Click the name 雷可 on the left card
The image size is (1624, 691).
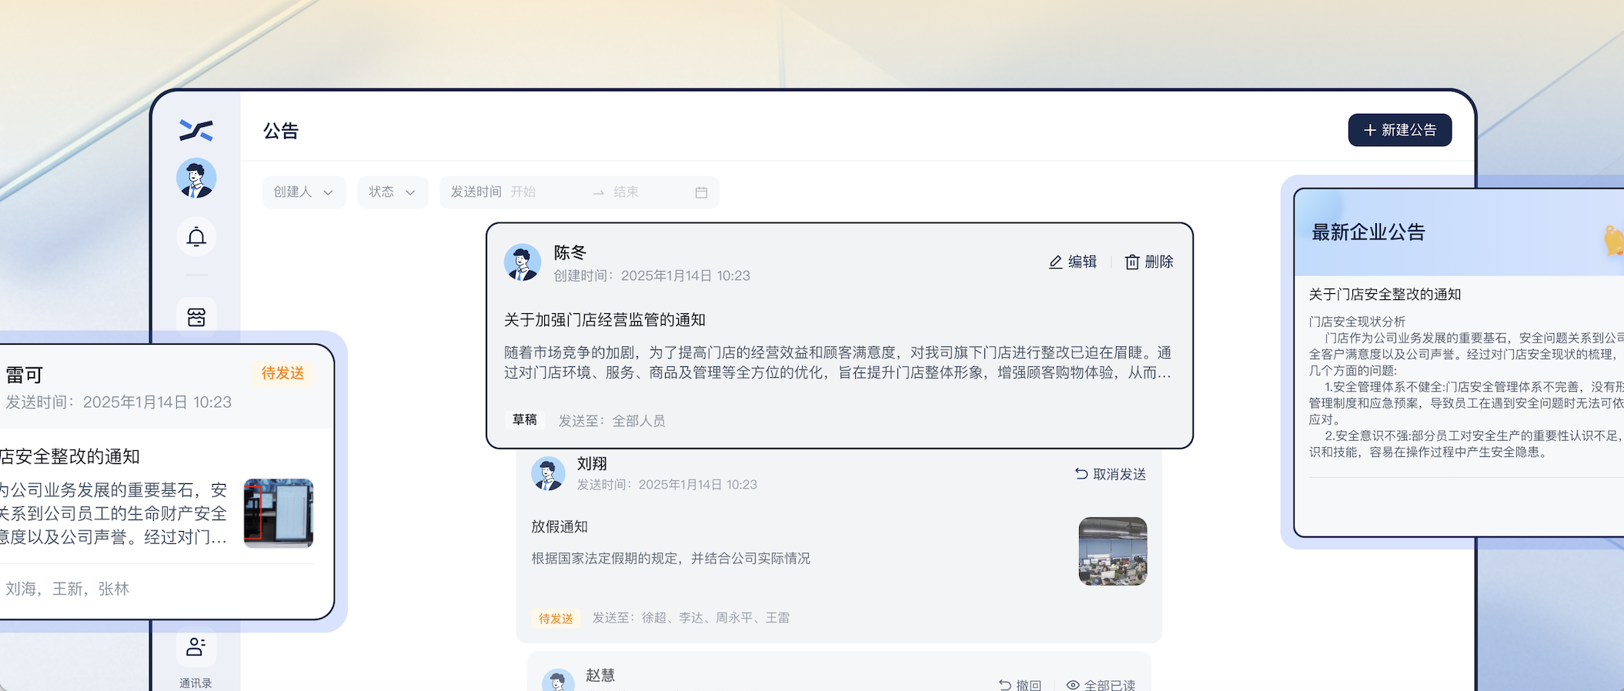point(25,375)
